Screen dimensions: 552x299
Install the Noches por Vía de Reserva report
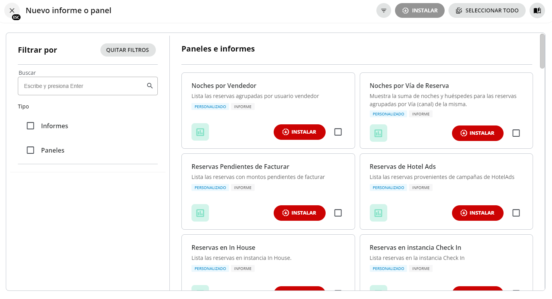pyautogui.click(x=478, y=133)
